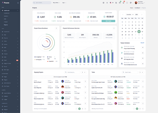Image resolution: width=158 pixels, height=113 pixels.
Task: Open Projects Performance Overview three-dot menu
Action: tap(113, 28)
